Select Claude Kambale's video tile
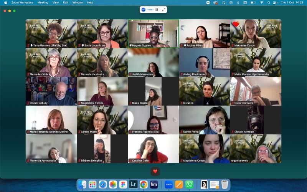The width and height of the screenshot is (307, 192). 256,120
